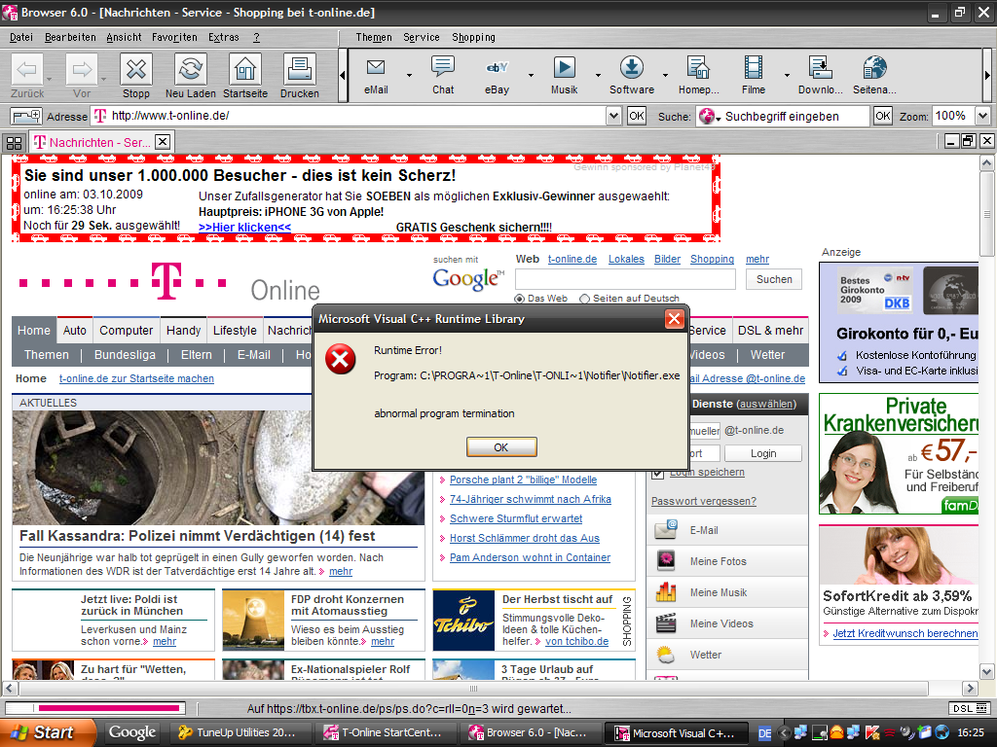Open Seitenansicht globe toolbar icon
Viewport: 997px width, 747px height.
[875, 67]
